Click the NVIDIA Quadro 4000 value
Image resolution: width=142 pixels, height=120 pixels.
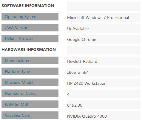tap(87, 116)
